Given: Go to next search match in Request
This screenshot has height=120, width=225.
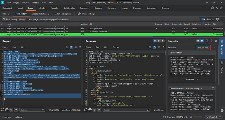Looking at the screenshot, I should click(16, 110).
